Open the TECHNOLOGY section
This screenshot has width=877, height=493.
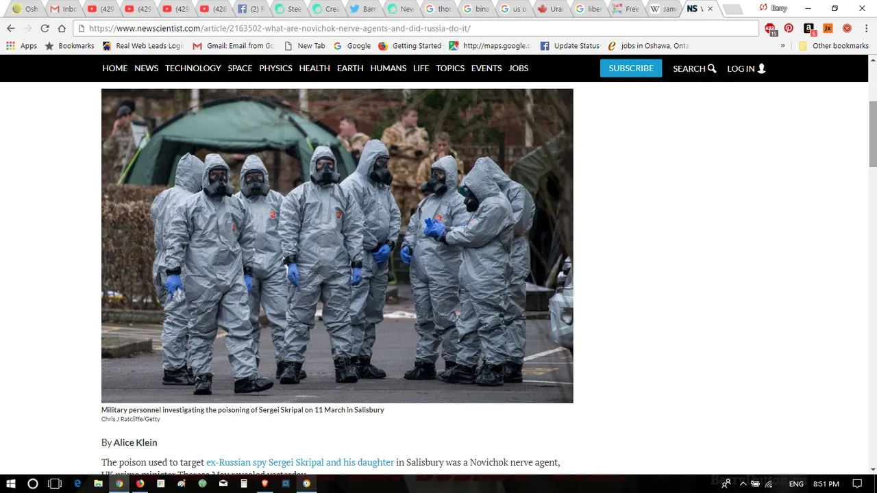(193, 68)
